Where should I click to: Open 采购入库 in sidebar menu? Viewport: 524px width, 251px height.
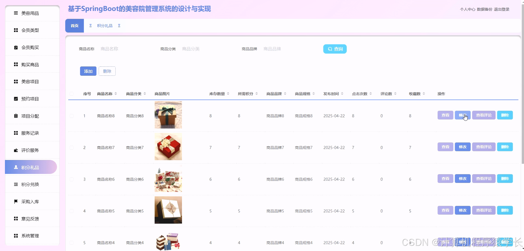(x=32, y=202)
